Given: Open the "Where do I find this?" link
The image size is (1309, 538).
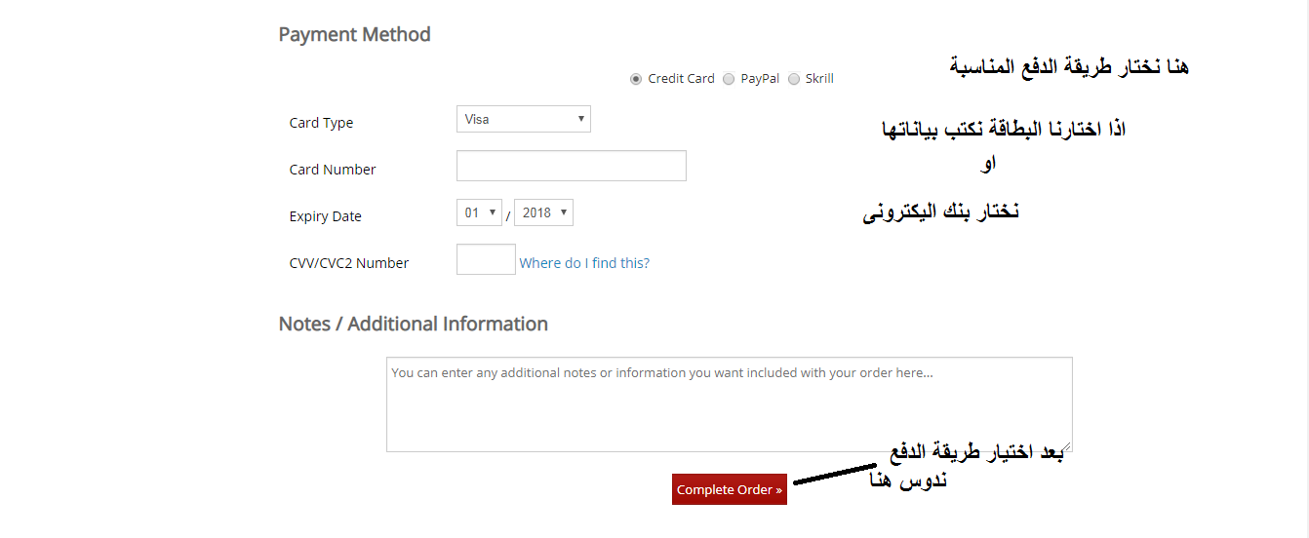Looking at the screenshot, I should pos(584,263).
